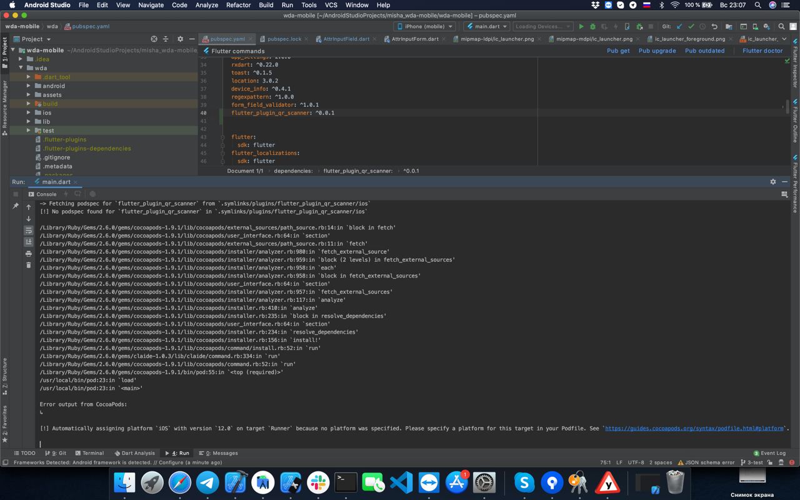This screenshot has width=800, height=500.
Task: Open the Refactor menu
Action: [x=238, y=5]
